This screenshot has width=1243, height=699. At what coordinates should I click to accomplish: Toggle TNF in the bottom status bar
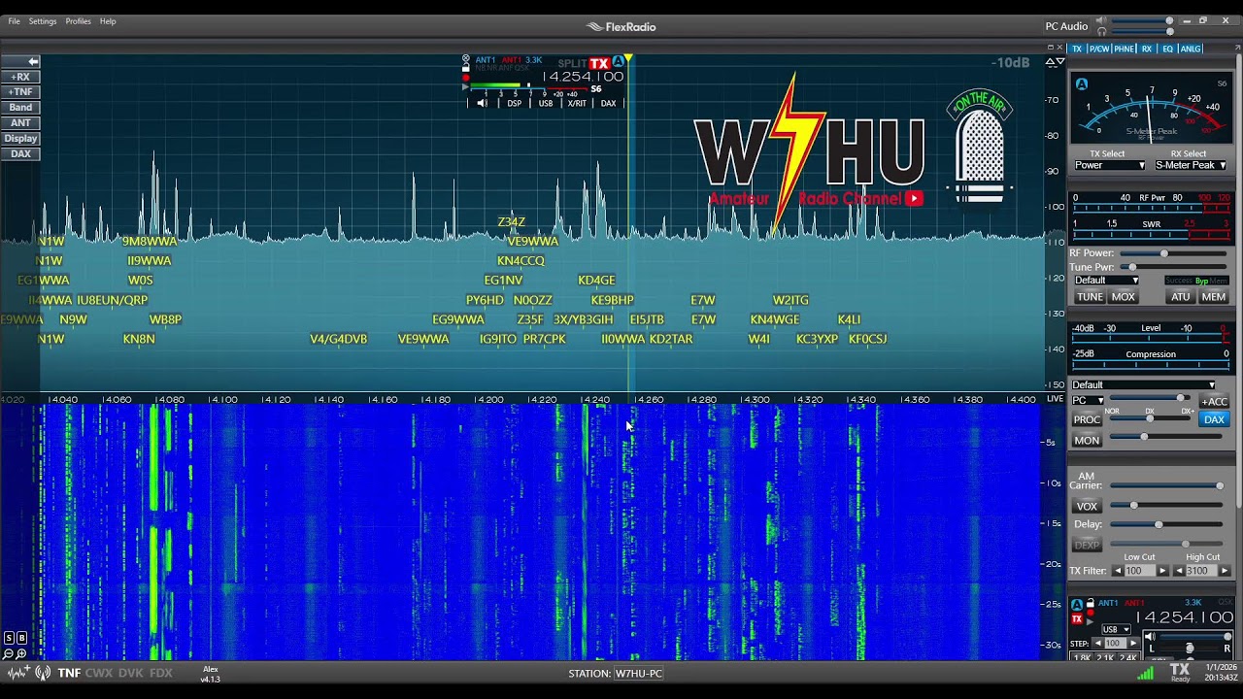click(x=69, y=673)
